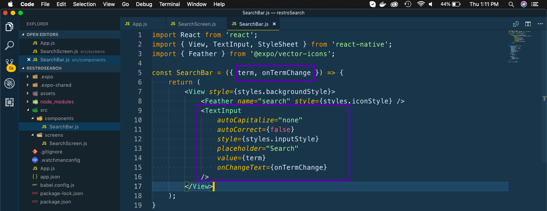
Task: Open the Debug menu
Action: pyautogui.click(x=144, y=4)
